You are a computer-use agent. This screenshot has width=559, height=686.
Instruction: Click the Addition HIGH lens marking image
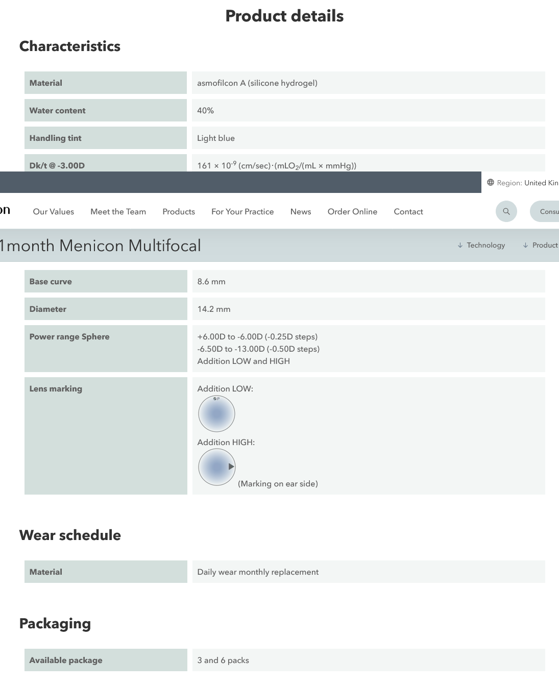point(216,467)
